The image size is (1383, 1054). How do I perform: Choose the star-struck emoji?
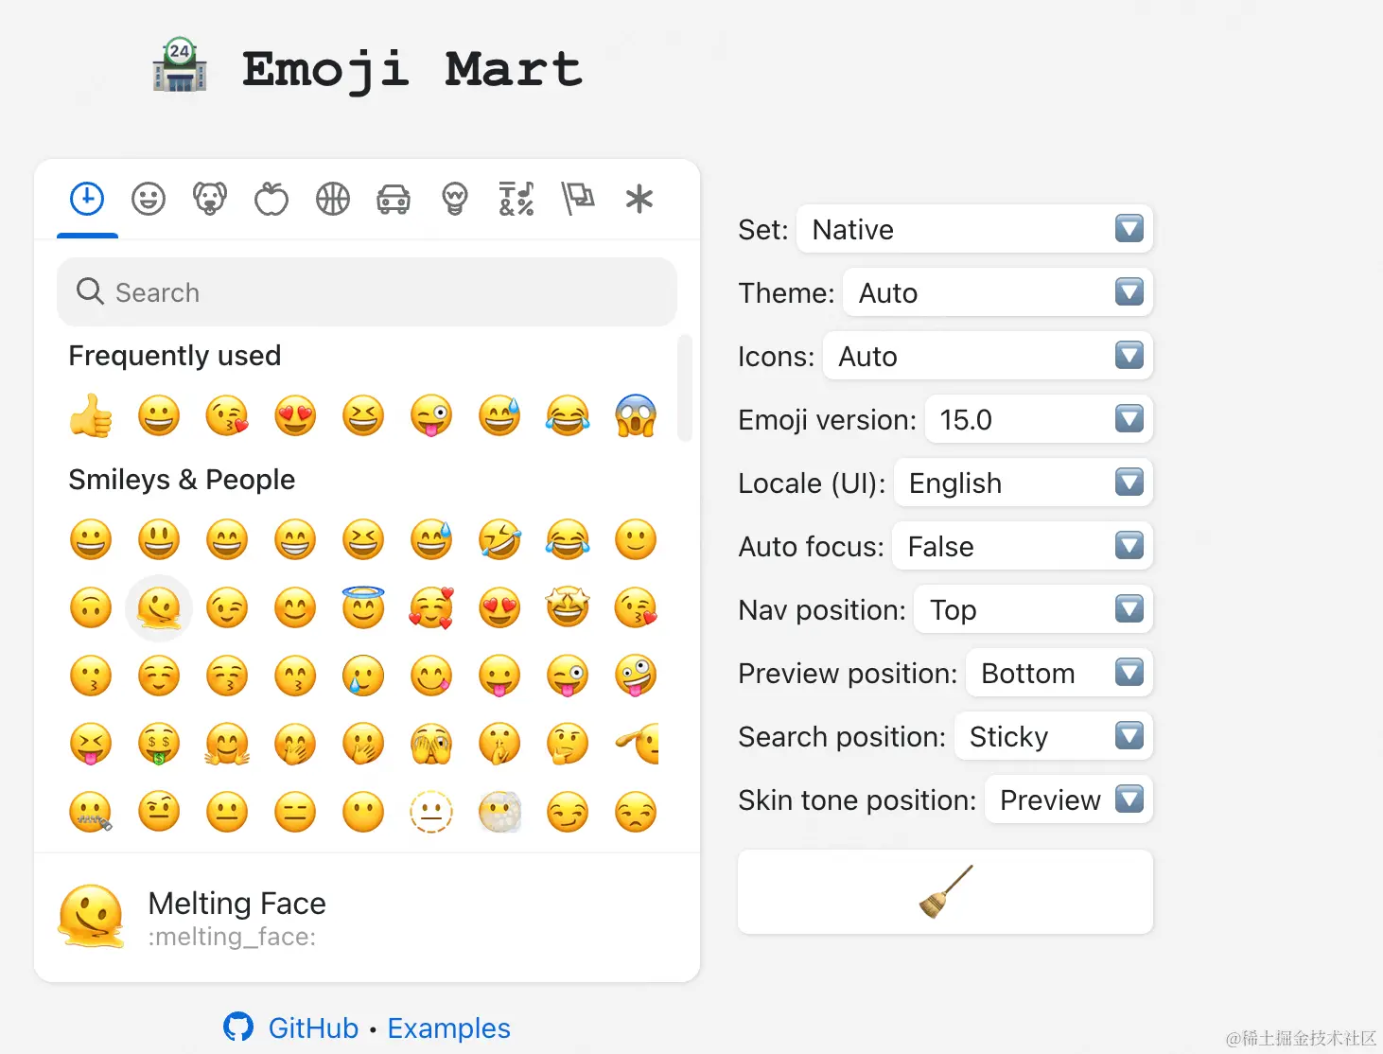coord(568,608)
